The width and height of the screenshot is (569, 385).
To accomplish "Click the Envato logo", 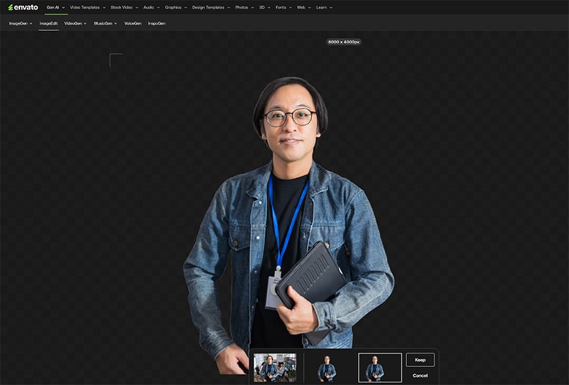I will 23,7.
